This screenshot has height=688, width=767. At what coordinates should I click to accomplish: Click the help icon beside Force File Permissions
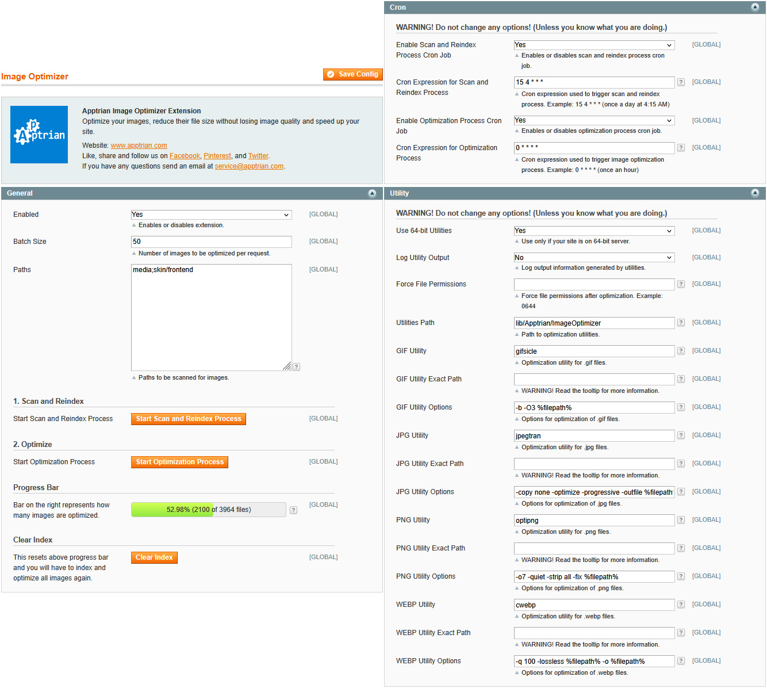point(681,284)
